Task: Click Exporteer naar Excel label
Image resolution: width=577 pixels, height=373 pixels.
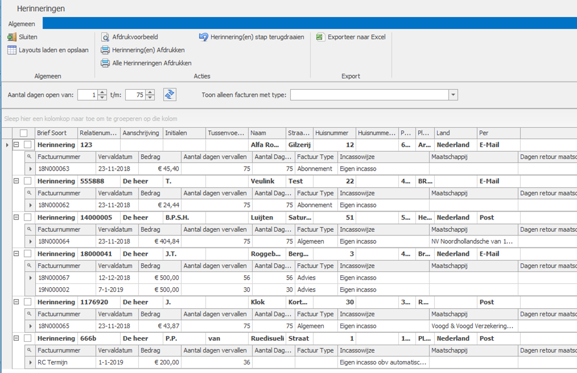Action: pyautogui.click(x=357, y=37)
